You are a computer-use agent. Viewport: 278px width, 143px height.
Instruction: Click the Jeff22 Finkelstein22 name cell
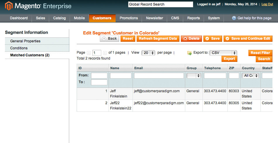click(121, 106)
